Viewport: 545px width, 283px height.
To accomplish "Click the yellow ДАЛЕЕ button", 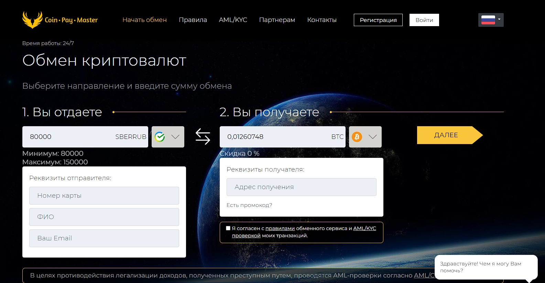I will (450, 135).
